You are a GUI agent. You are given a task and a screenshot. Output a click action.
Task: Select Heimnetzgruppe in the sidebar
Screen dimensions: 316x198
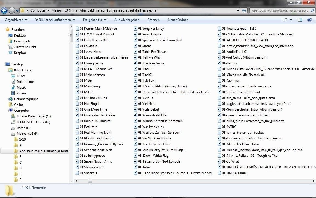click(26, 99)
